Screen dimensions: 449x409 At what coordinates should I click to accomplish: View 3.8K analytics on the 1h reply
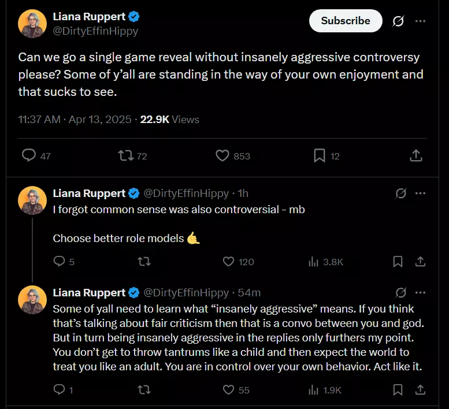[325, 262]
